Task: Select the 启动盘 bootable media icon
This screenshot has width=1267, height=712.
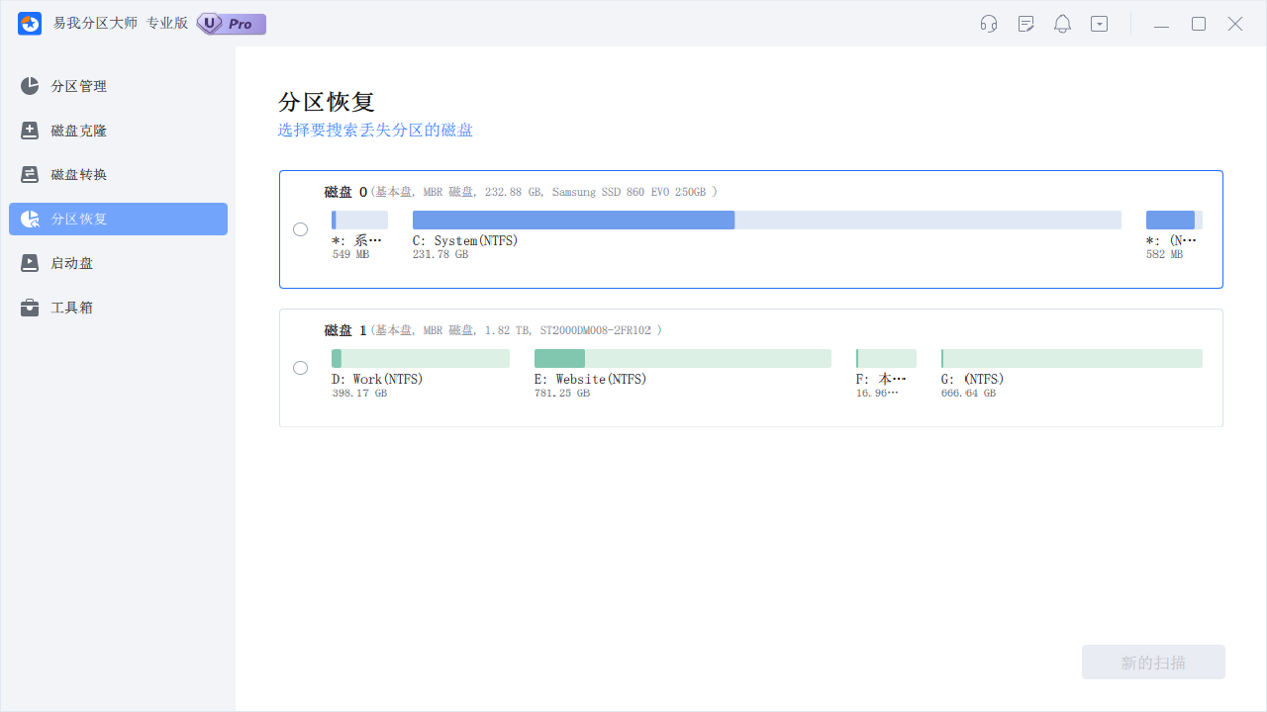Action: click(30, 263)
